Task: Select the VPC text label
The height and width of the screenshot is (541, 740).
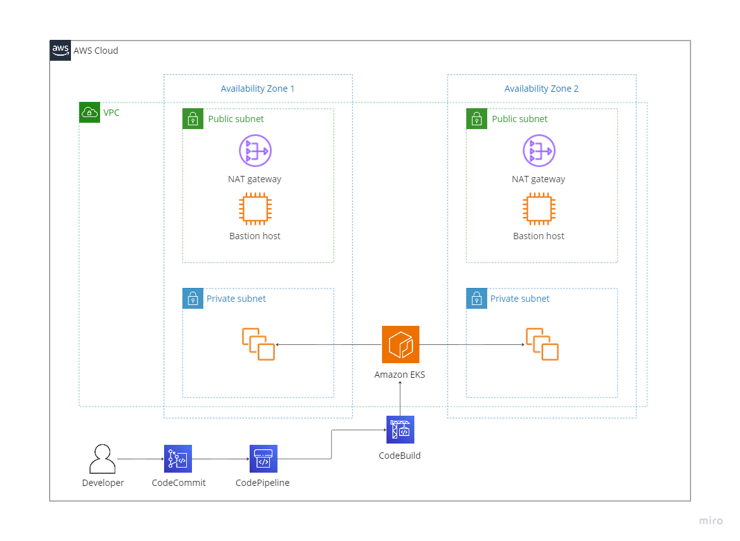Action: pyautogui.click(x=112, y=113)
